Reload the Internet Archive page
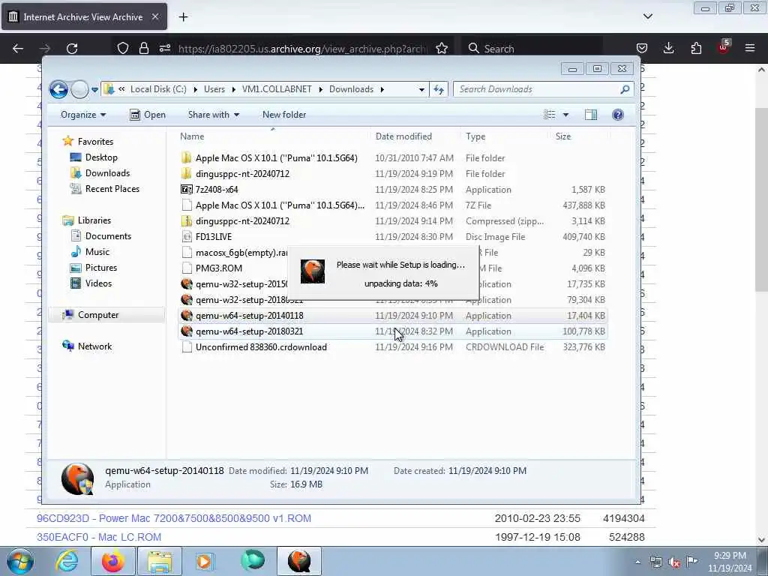 pos(72,48)
